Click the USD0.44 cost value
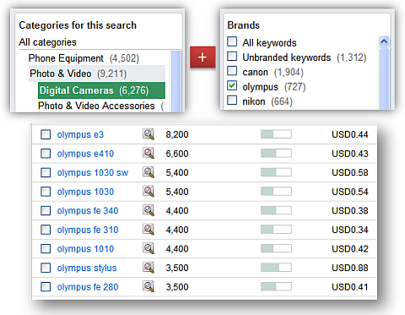This screenshot has height=315, width=405. (350, 134)
